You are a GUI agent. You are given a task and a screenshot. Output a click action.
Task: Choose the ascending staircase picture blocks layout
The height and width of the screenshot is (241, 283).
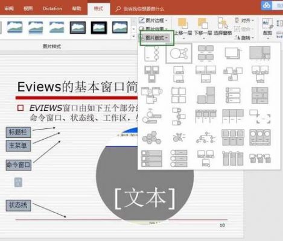coord(206,95)
